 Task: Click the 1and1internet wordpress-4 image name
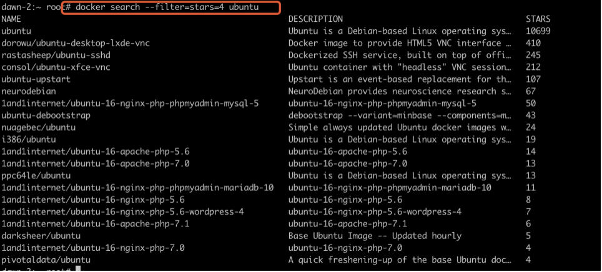(122, 211)
